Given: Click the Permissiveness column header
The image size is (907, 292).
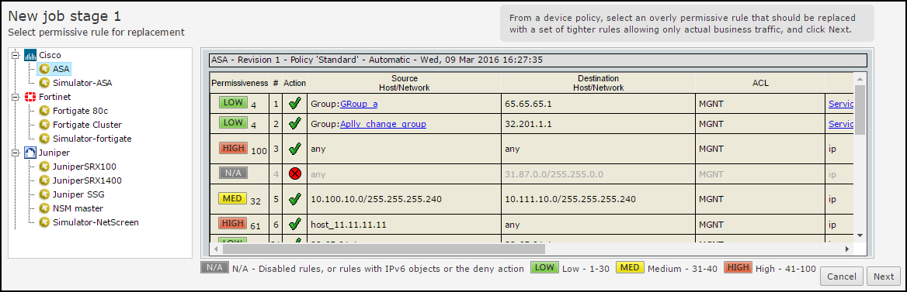Looking at the screenshot, I should pos(239,83).
